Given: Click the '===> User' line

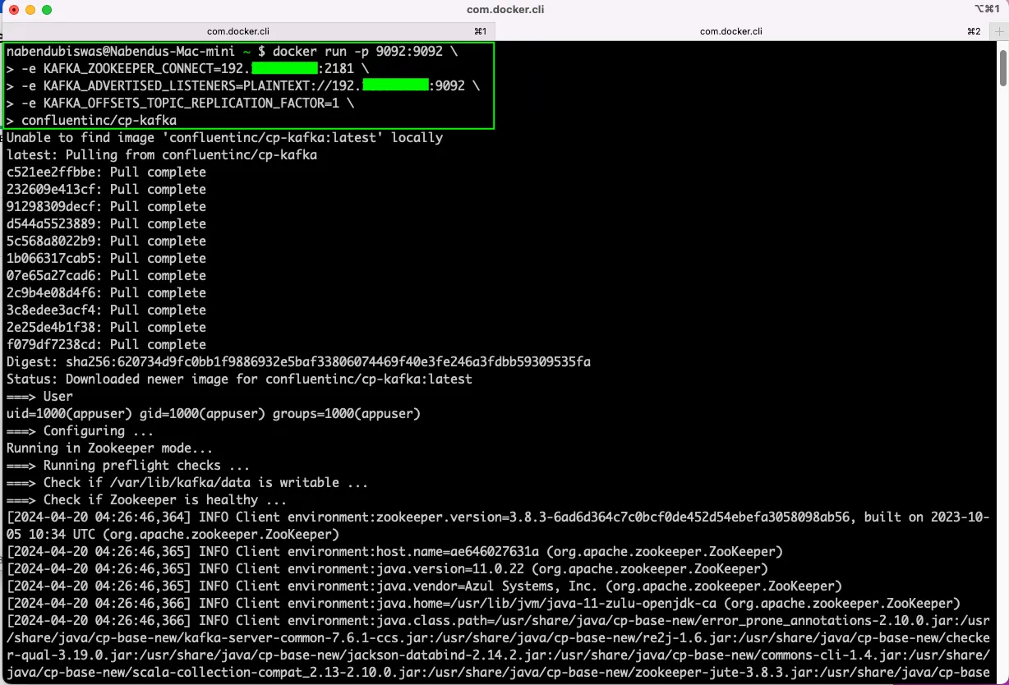Looking at the screenshot, I should 39,396.
